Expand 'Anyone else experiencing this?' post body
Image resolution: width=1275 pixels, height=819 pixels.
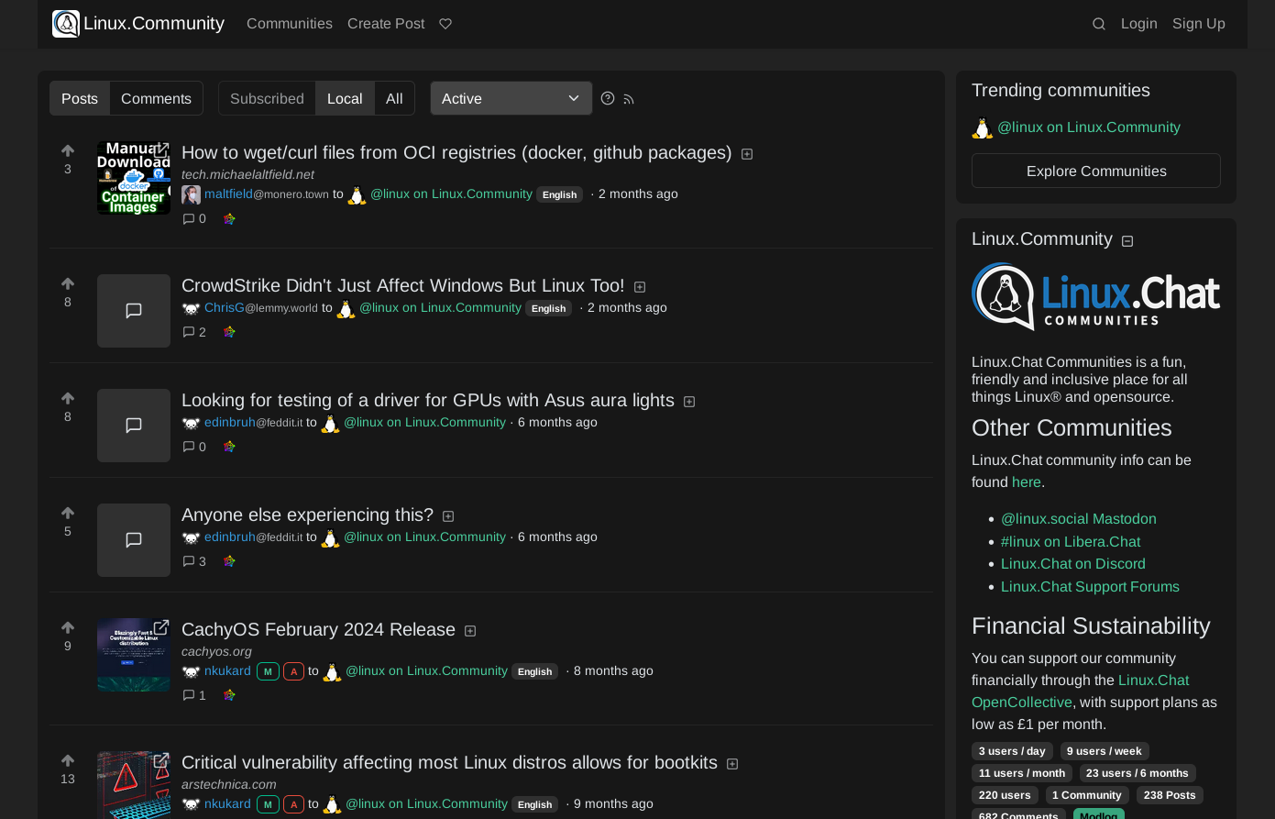point(448,516)
